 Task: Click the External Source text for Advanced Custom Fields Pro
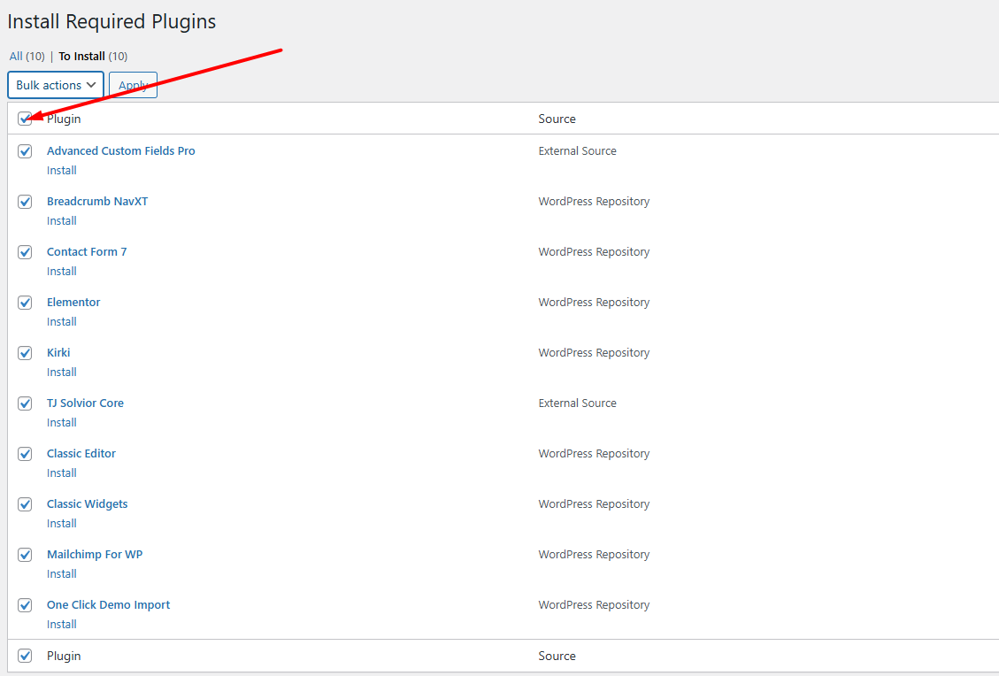pos(577,151)
